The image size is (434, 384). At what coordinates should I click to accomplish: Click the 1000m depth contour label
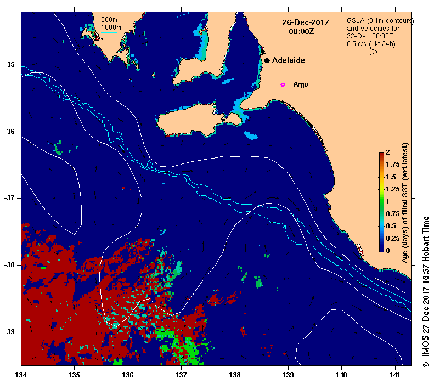tap(111, 27)
